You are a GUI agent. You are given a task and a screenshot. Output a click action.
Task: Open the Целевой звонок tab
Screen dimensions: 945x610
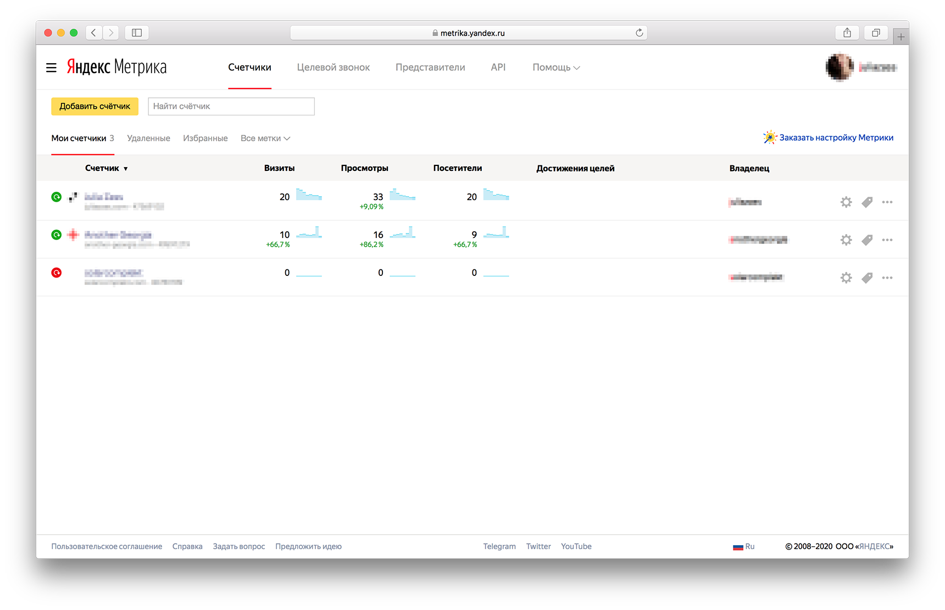pos(333,67)
